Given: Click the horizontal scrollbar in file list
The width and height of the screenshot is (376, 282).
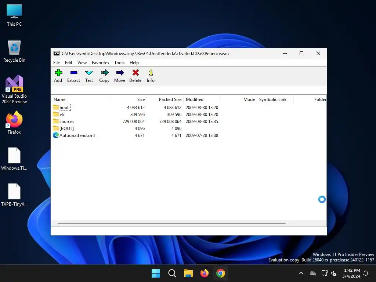Looking at the screenshot, I should point(172,223).
